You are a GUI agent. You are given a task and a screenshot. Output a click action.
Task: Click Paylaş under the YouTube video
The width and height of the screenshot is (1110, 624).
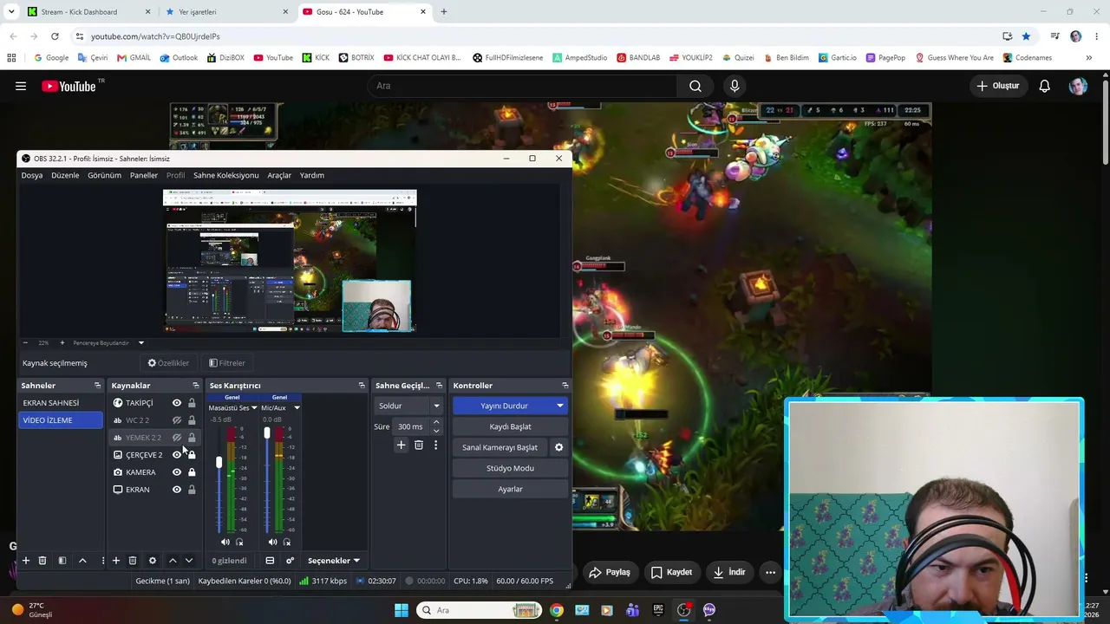coord(610,572)
